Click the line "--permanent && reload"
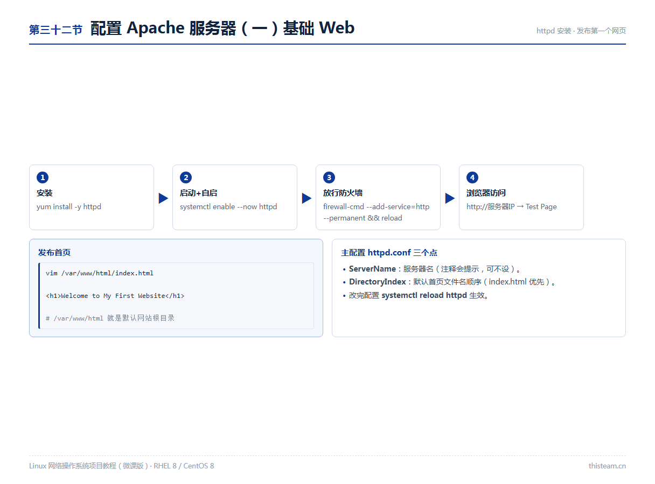Viewport: 655px width, 484px height. [x=363, y=218]
